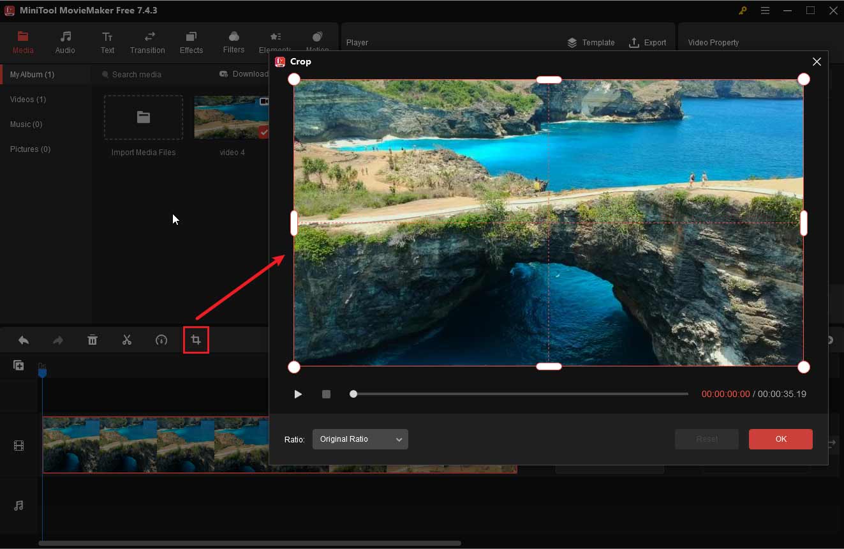This screenshot has width=844, height=549.
Task: Open the Media tab
Action: coord(23,42)
